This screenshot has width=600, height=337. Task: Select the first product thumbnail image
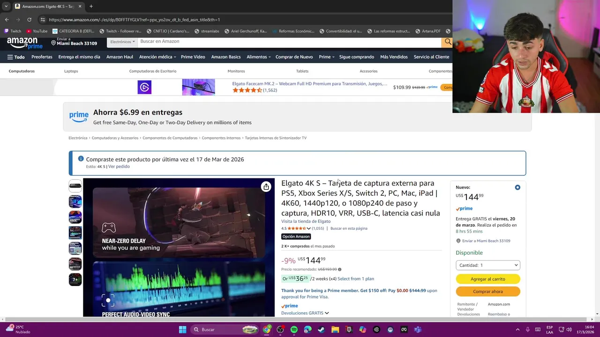75,186
